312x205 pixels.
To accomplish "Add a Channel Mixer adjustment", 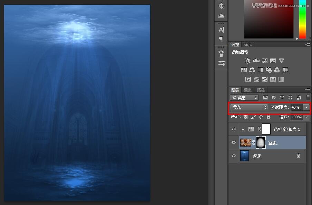I will 277,70.
